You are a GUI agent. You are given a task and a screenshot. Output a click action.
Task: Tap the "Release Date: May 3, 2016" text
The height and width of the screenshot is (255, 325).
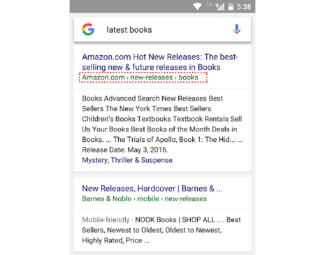pyautogui.click(x=125, y=150)
